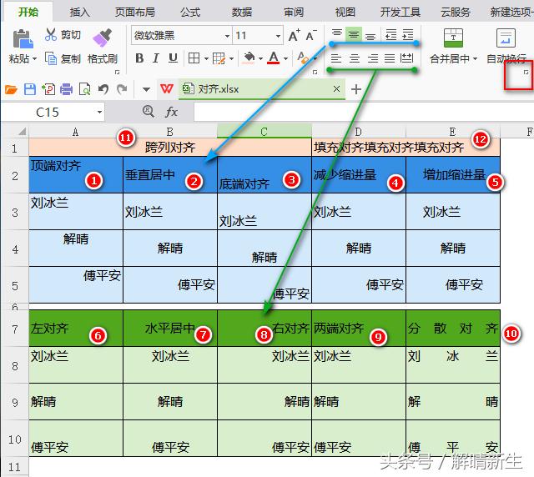Open the font settings dialog launcher
The width and height of the screenshot is (534, 477).
click(315, 72)
